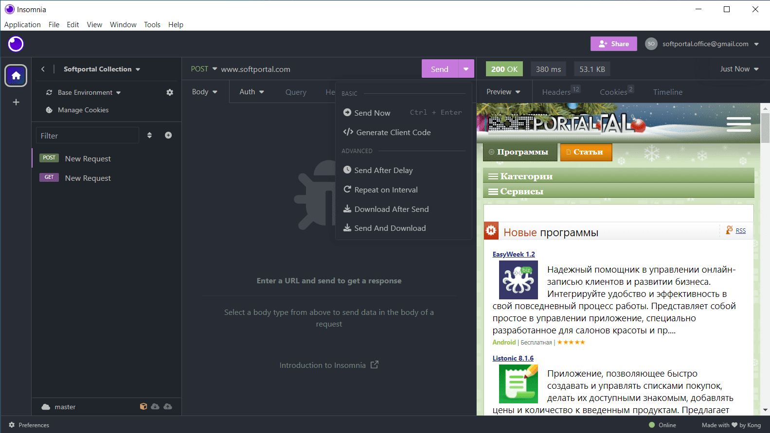Image resolution: width=770 pixels, height=433 pixels.
Task: Open the Tools menu
Action: click(152, 25)
